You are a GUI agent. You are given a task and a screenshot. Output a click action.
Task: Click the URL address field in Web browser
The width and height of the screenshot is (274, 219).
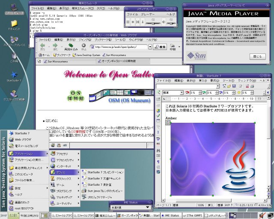(119, 47)
